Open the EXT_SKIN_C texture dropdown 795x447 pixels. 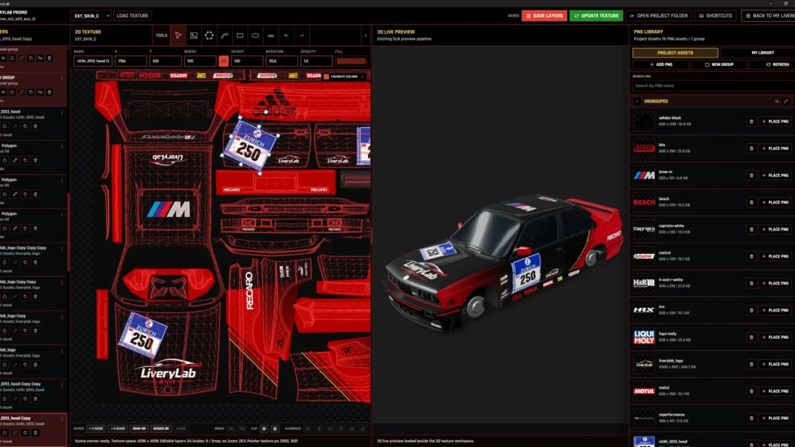(x=91, y=16)
